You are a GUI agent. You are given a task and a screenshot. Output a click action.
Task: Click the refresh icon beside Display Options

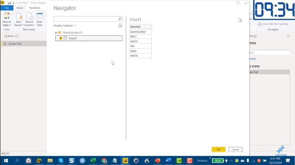120,25
